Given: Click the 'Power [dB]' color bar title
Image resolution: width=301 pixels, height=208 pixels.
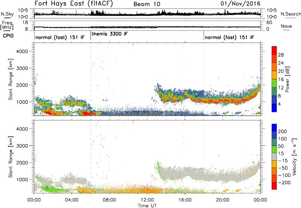Looking at the screenshot, I should (287, 79).
